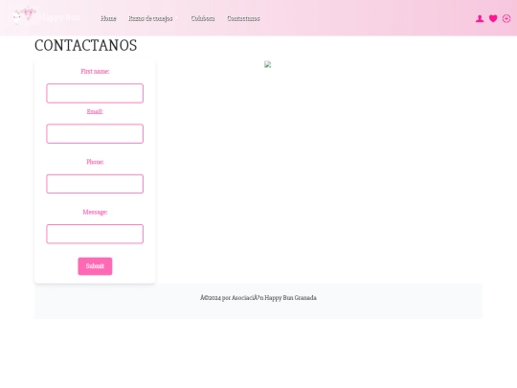Screen dimensions: 517x388
Task: Submit the contact form
Action: pyautogui.click(x=95, y=266)
